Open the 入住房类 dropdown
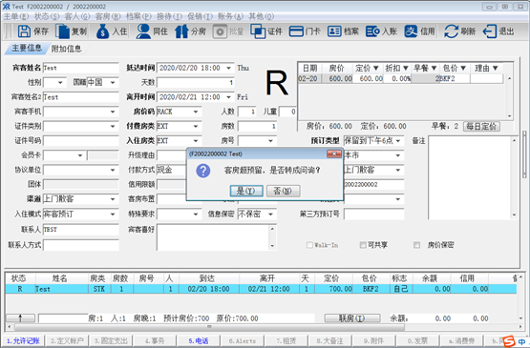530x348 pixels. [x=196, y=141]
